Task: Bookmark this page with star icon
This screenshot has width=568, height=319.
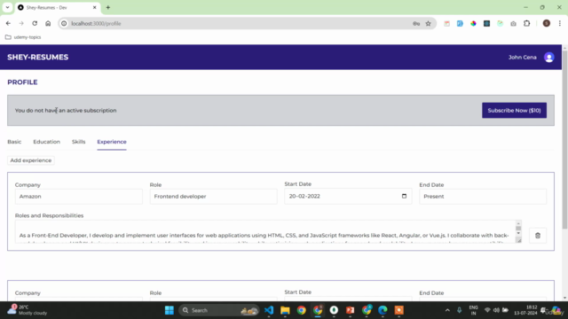Action: pyautogui.click(x=428, y=24)
